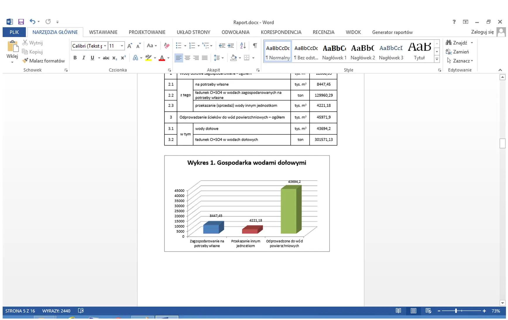This screenshot has height=320, width=508.
Task: Decrease font size with the shrink font icon
Action: coord(139,46)
